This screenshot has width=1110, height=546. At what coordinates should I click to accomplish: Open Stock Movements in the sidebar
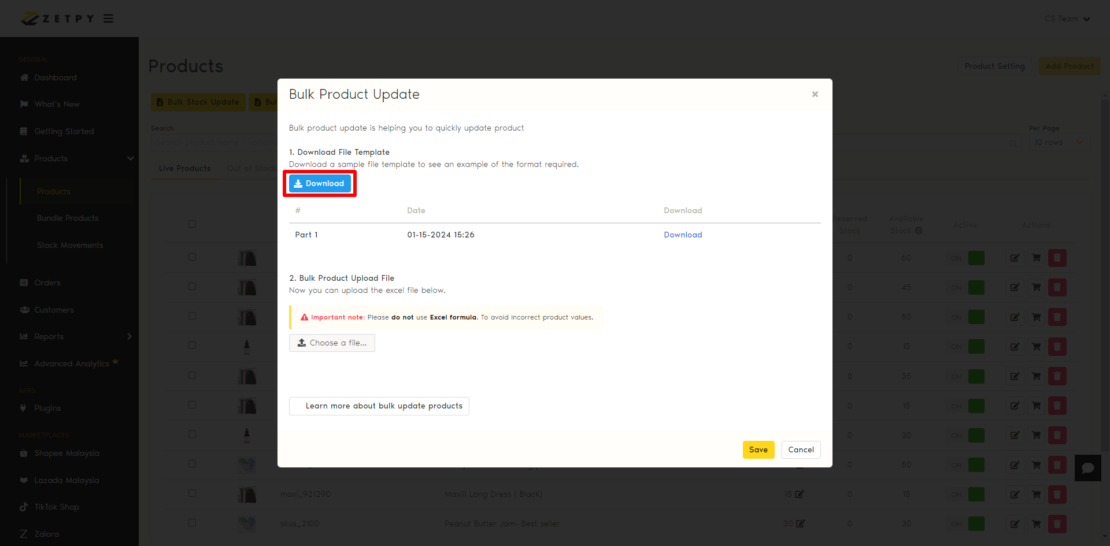click(x=70, y=245)
